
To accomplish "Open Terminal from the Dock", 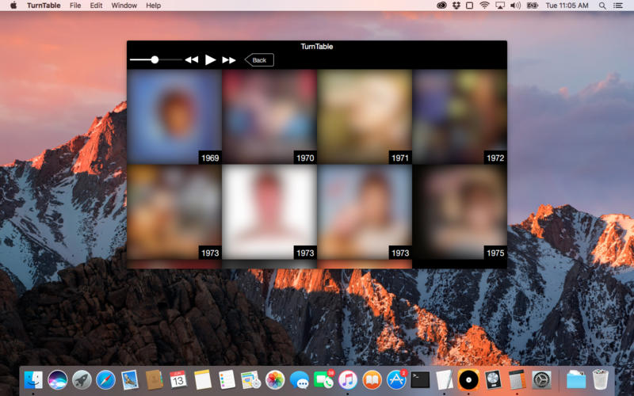I will click(x=420, y=379).
